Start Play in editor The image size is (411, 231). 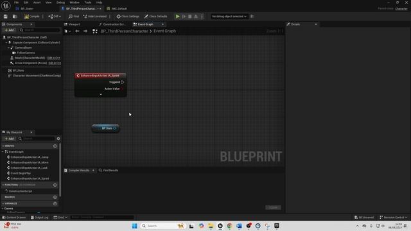pyautogui.click(x=177, y=16)
